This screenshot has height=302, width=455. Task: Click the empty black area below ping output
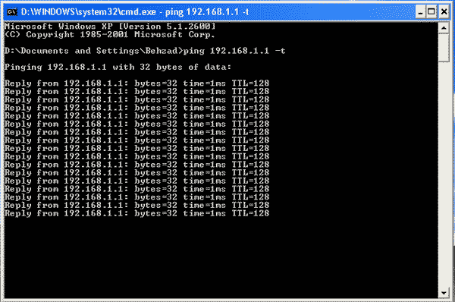tap(221, 259)
